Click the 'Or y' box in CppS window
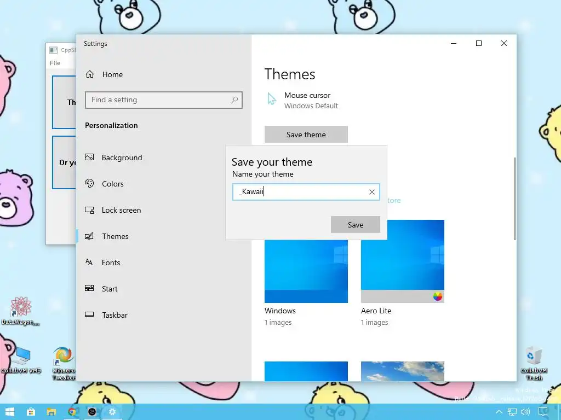This screenshot has height=420, width=561. (x=64, y=162)
